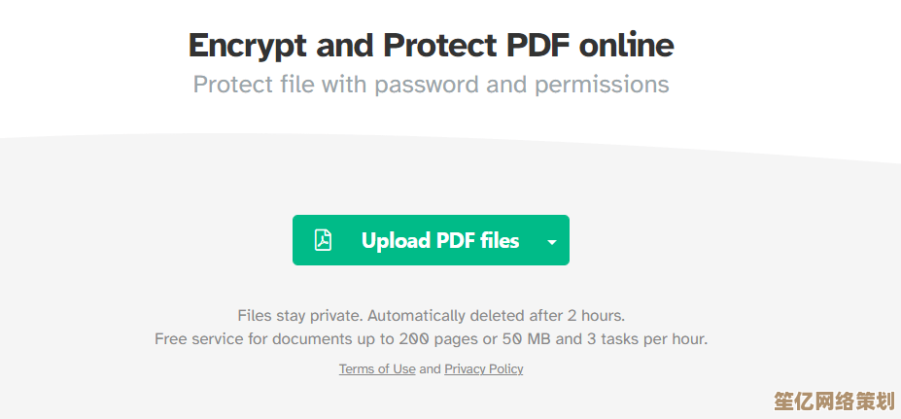This screenshot has width=901, height=419.
Task: Open the Privacy Policy link
Action: point(484,369)
